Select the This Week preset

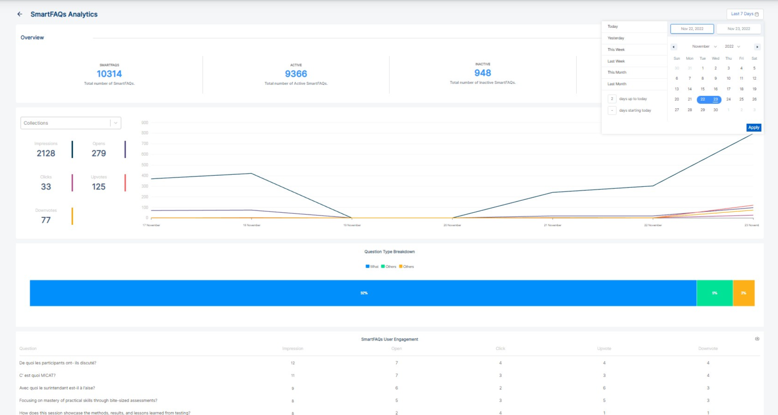tap(634, 50)
